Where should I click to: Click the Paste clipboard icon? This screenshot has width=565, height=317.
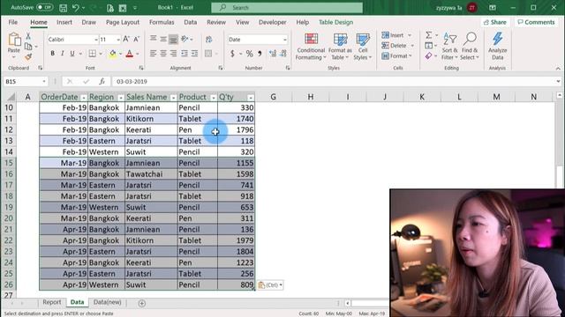[x=14, y=40]
